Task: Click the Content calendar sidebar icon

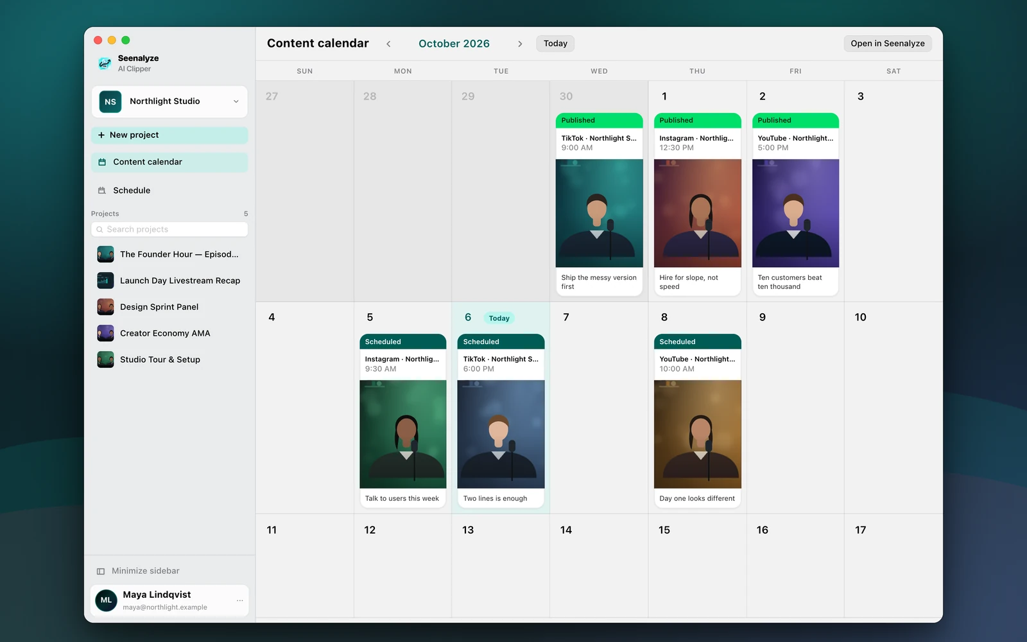Action: coord(102,162)
